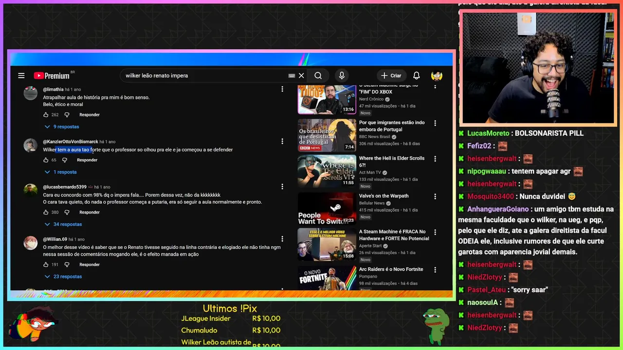623x350 pixels.
Task: Open O Novo Fortnite thumbnail
Action: pyautogui.click(x=327, y=278)
